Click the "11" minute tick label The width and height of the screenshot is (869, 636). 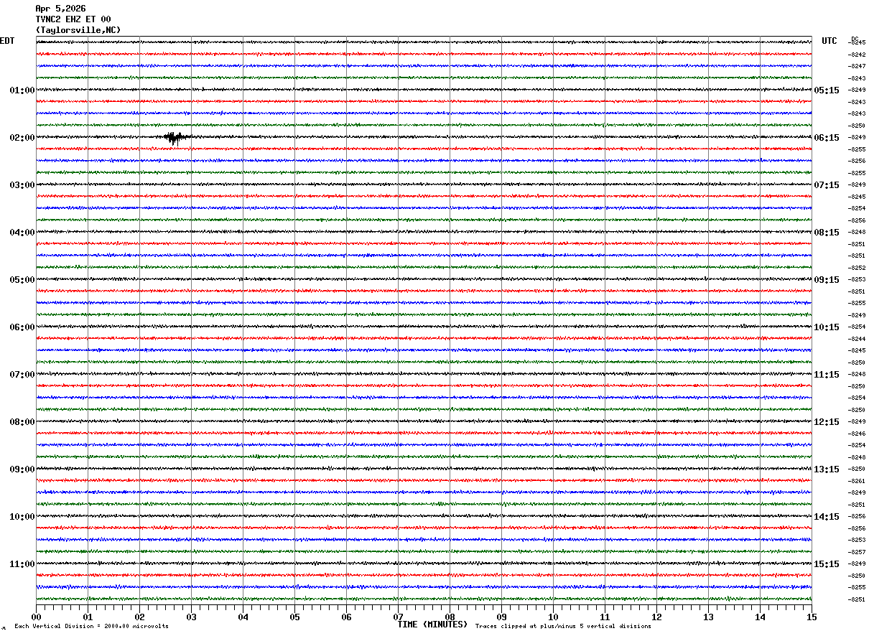coord(605,617)
